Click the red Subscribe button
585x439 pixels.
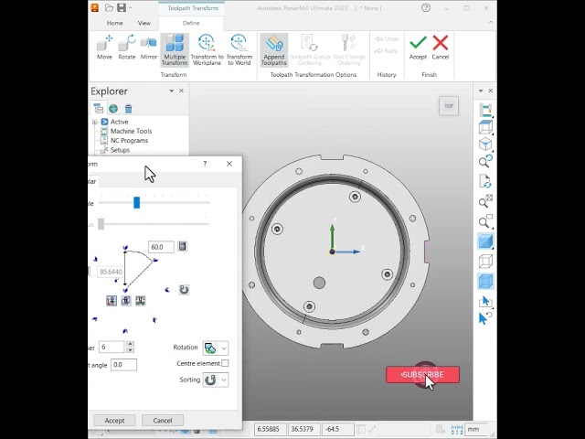point(422,374)
